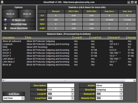Click the horizontal scrollbar thumb of rules list
The width and height of the screenshot is (138, 103).
[65, 80]
